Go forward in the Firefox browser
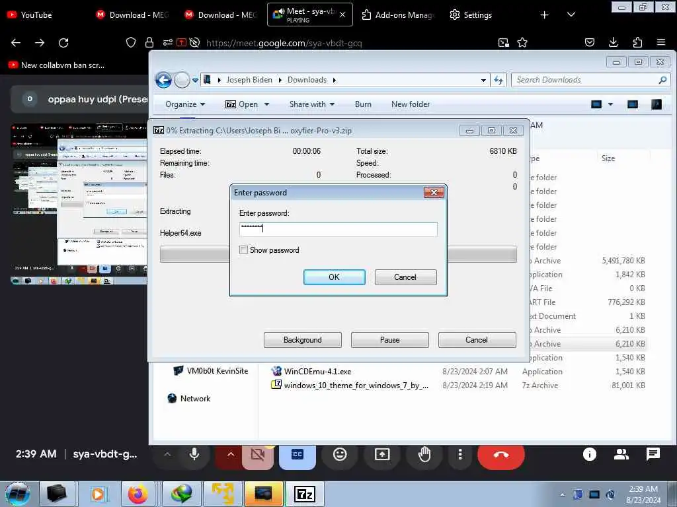The width and height of the screenshot is (677, 507). (40, 43)
